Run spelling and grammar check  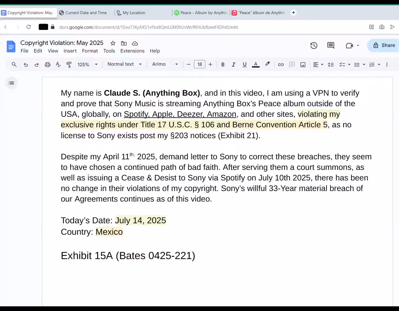coord(58,65)
